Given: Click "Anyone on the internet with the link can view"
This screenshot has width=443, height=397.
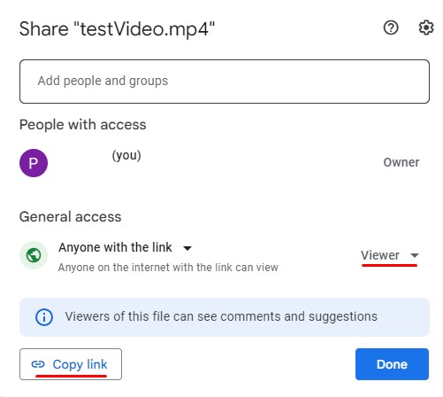Looking at the screenshot, I should point(168,268).
